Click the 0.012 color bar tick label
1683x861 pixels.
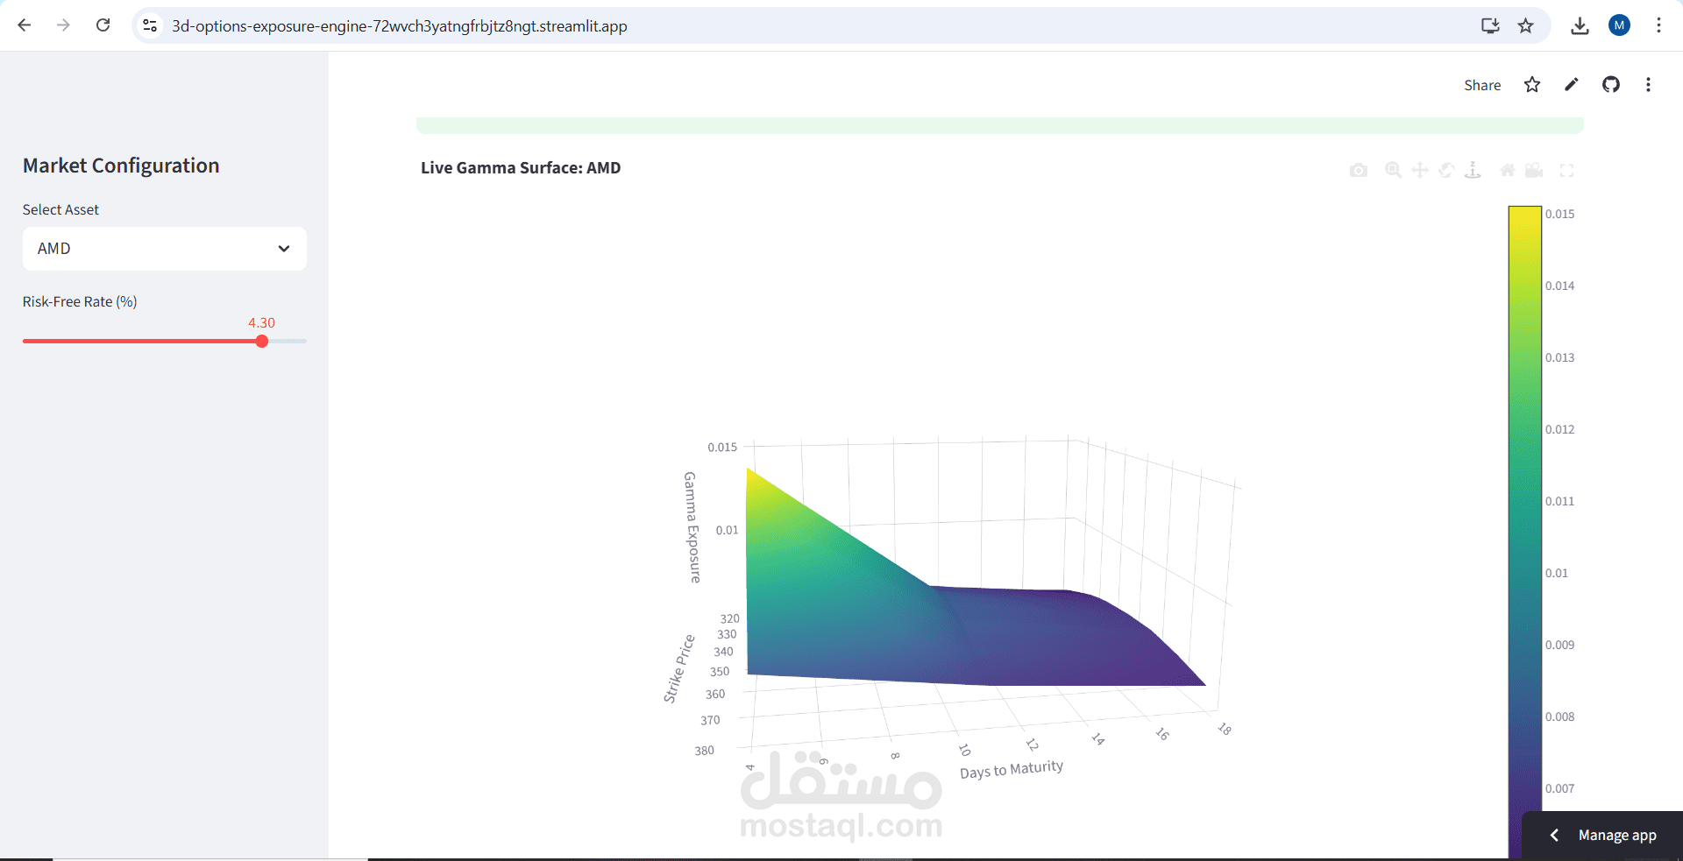(x=1559, y=429)
